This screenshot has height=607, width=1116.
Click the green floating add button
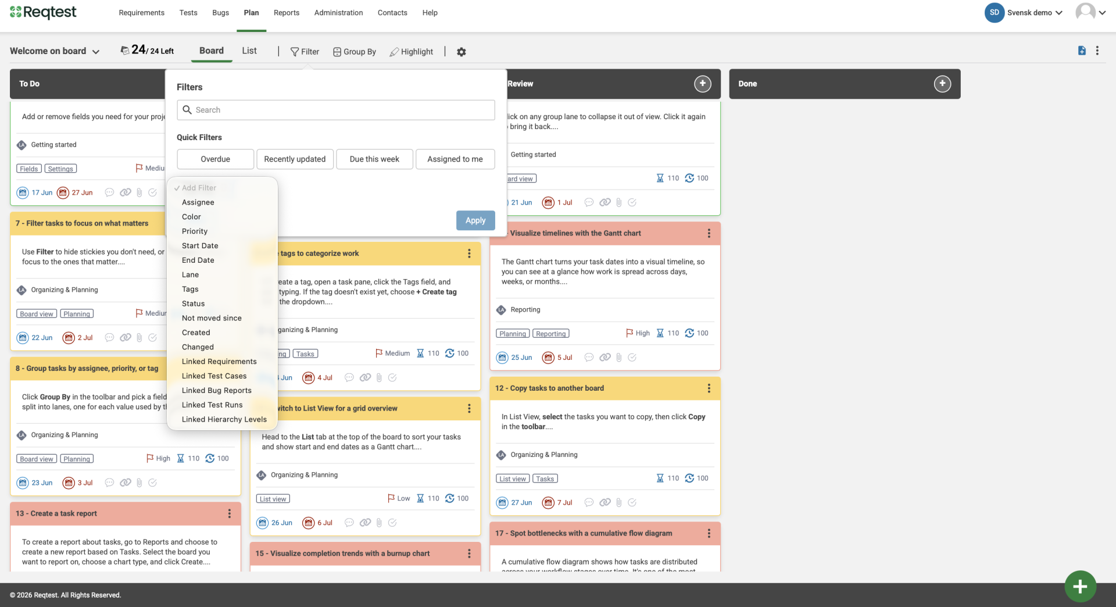tap(1080, 586)
